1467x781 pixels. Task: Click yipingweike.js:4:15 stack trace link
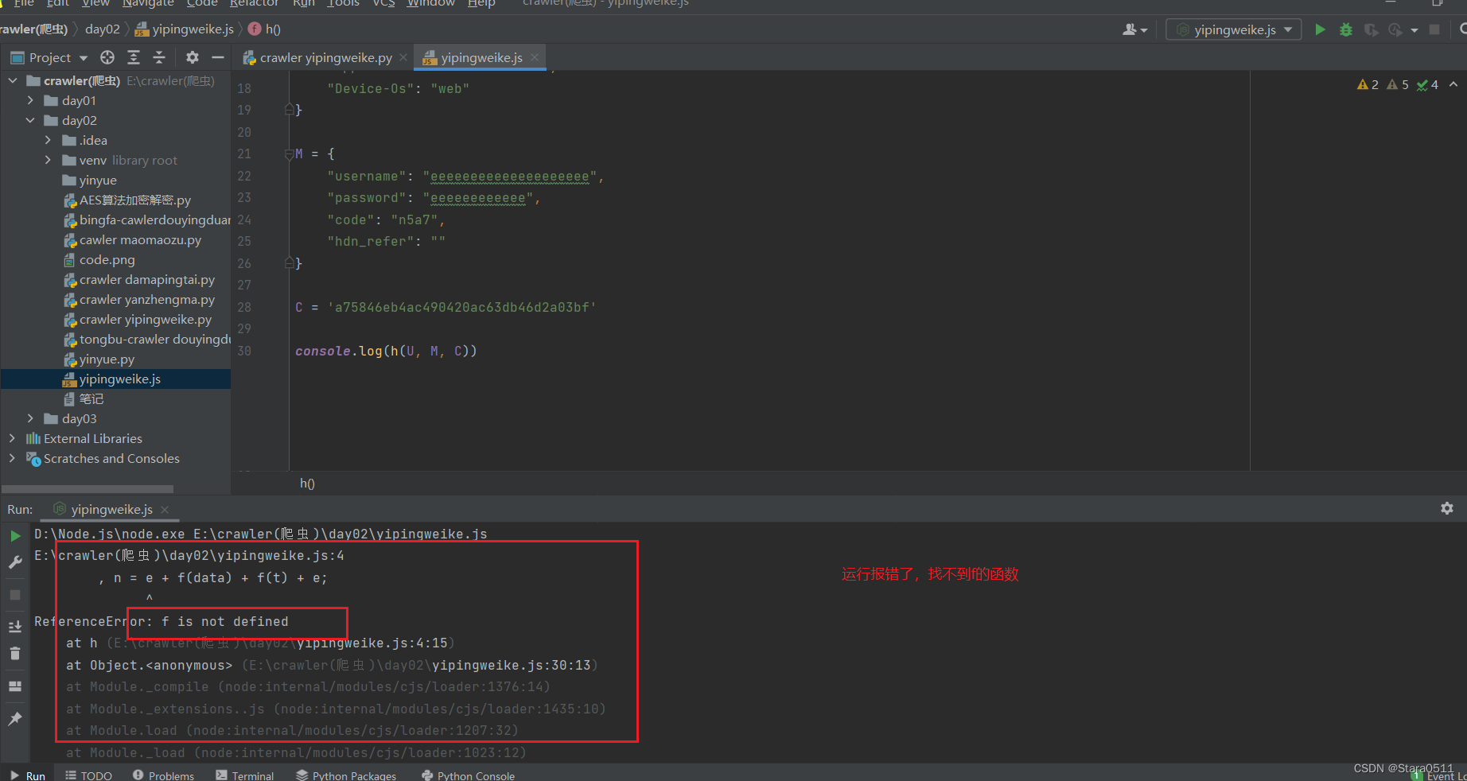[x=372, y=643]
